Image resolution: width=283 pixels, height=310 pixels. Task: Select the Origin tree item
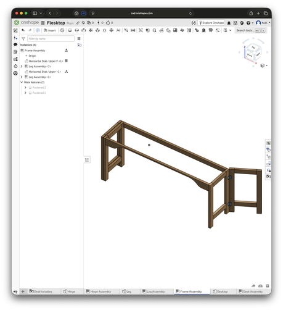click(x=32, y=56)
